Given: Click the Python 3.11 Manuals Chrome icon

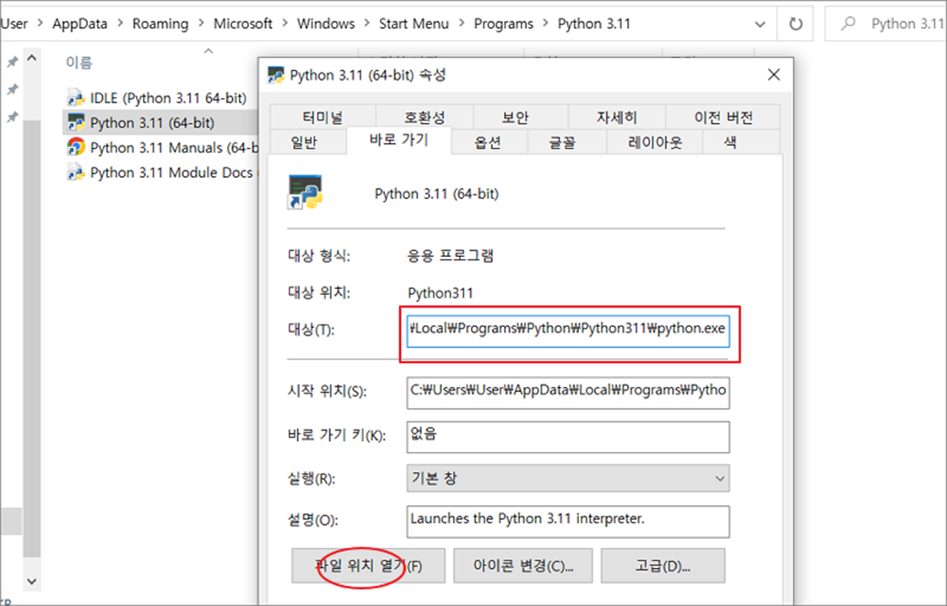Looking at the screenshot, I should tap(75, 147).
